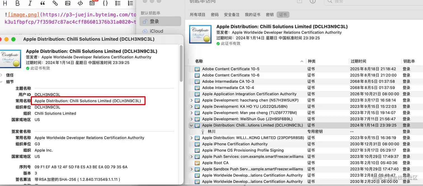Click the code block icon with NEW badge

tap(92, 3)
